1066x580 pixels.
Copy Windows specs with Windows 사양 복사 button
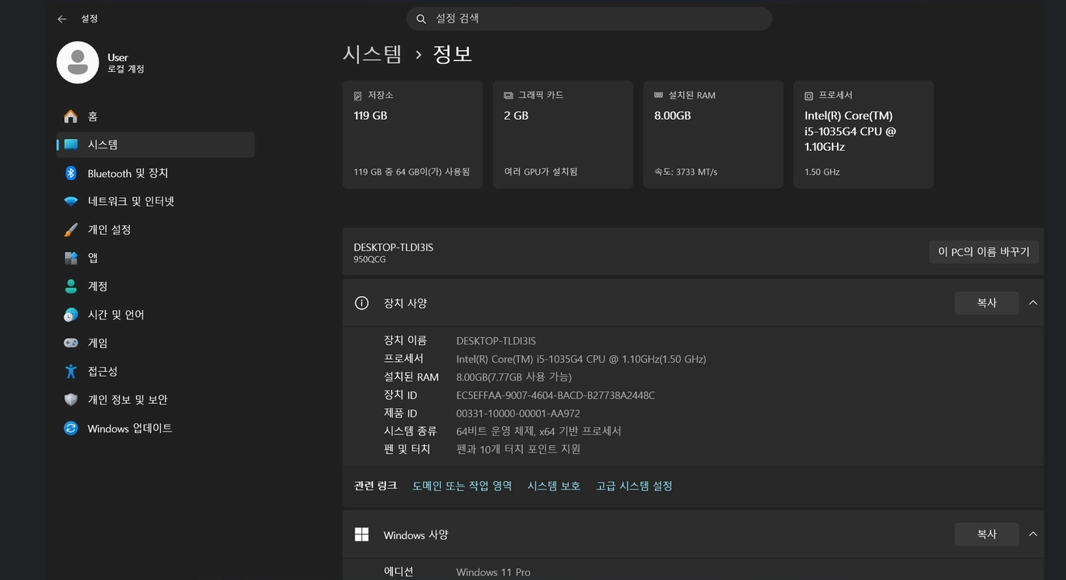pyautogui.click(x=986, y=534)
